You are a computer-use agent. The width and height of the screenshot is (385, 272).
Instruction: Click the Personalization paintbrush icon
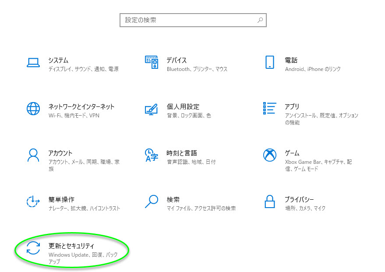(151, 109)
